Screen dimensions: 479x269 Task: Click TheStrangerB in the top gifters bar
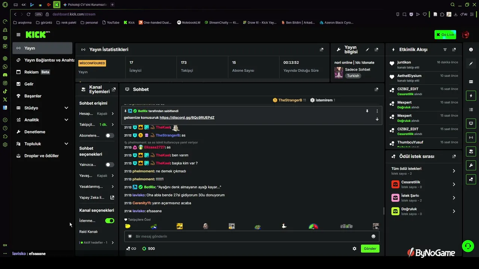pyautogui.click(x=290, y=100)
